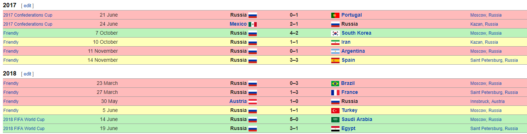Open the France team link

[350, 92]
